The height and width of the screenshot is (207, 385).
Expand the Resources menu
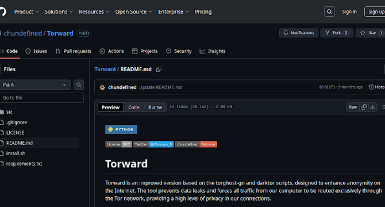tap(94, 11)
